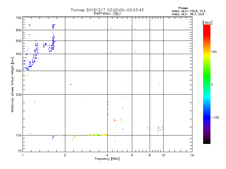Click the yellow-green echo band at 100 km height
Viewport: 226px width, 169px height.
click(x=97, y=135)
